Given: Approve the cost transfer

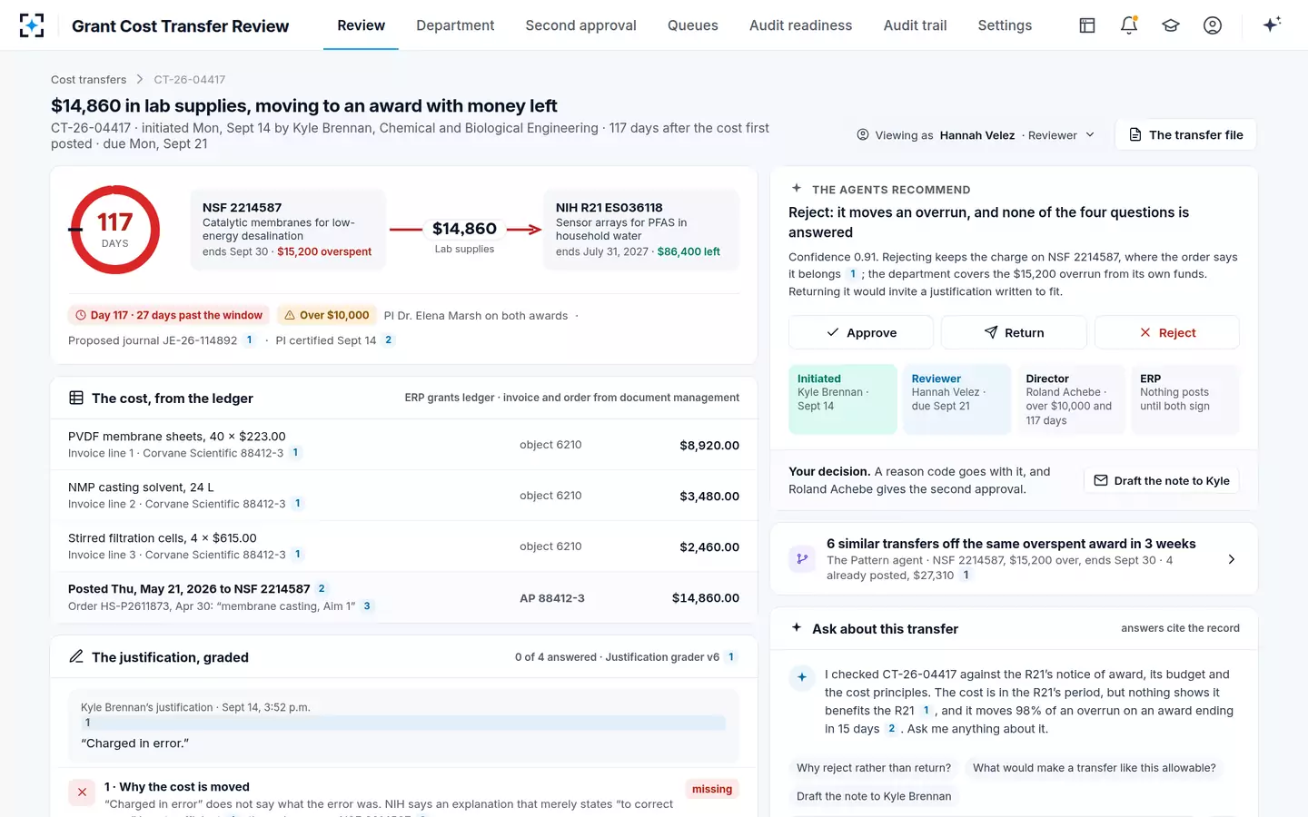Looking at the screenshot, I should 861,332.
